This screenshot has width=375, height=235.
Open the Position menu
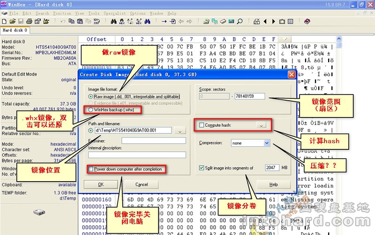click(62, 14)
